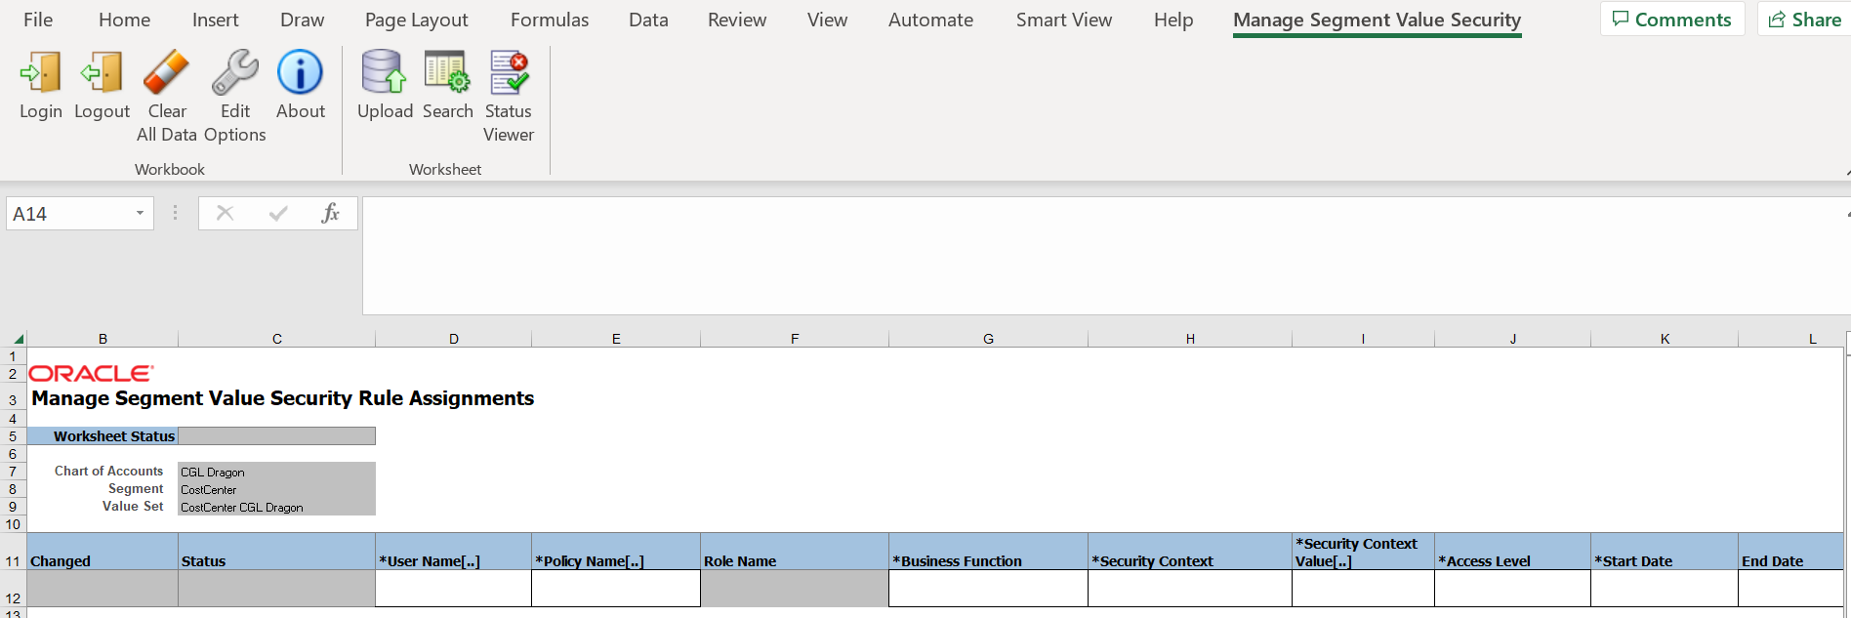
Task: Open the Smart View tab
Action: click(1063, 20)
